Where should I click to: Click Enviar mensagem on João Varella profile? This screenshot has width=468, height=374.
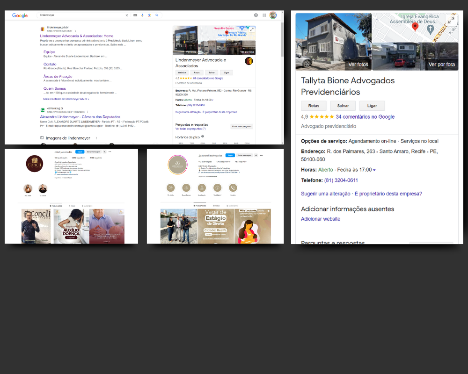coord(244,155)
